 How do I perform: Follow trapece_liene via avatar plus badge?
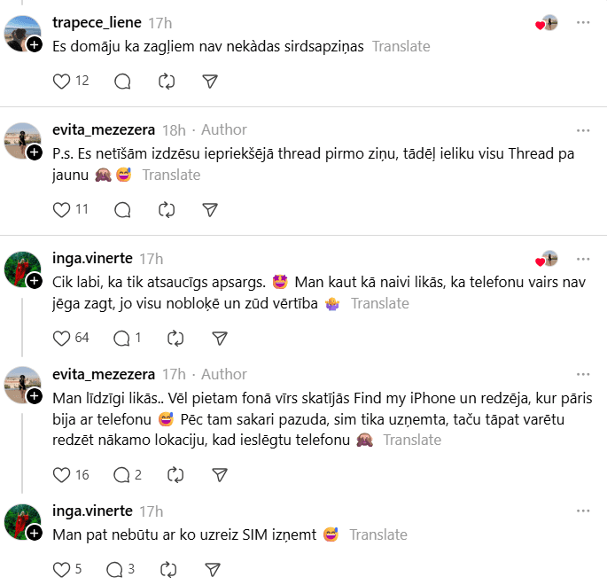coord(34,44)
